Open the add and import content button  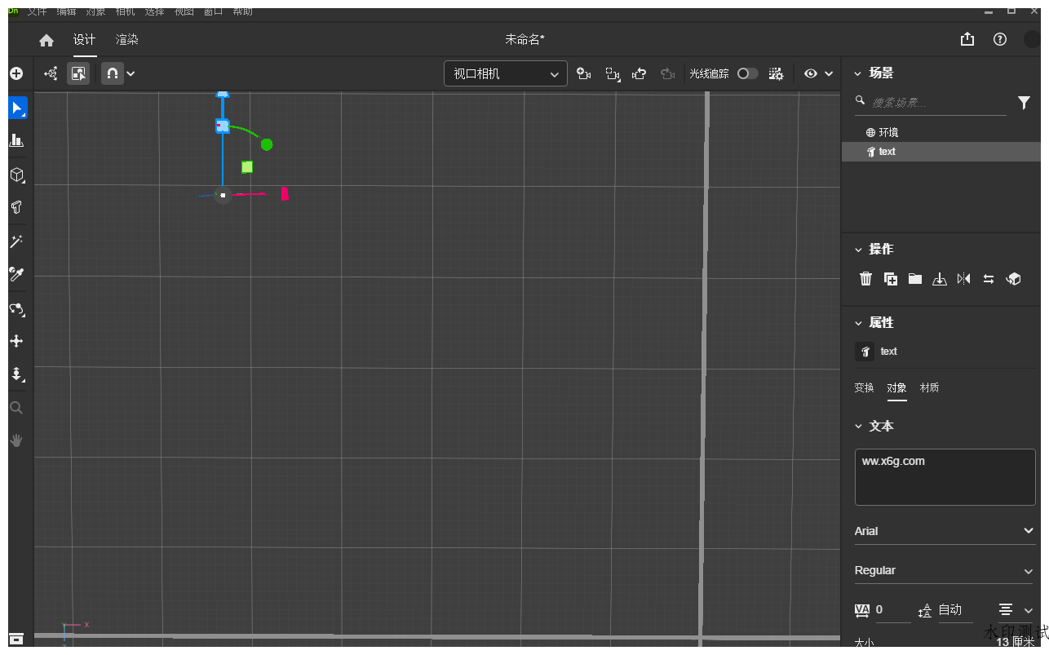click(x=16, y=73)
